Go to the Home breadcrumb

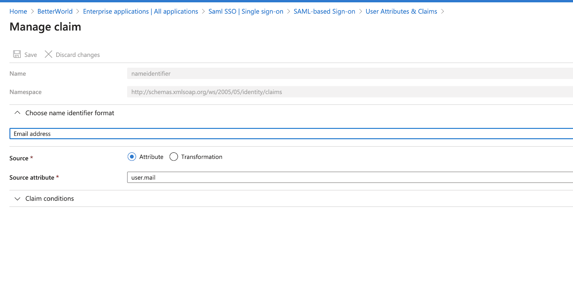click(x=18, y=11)
